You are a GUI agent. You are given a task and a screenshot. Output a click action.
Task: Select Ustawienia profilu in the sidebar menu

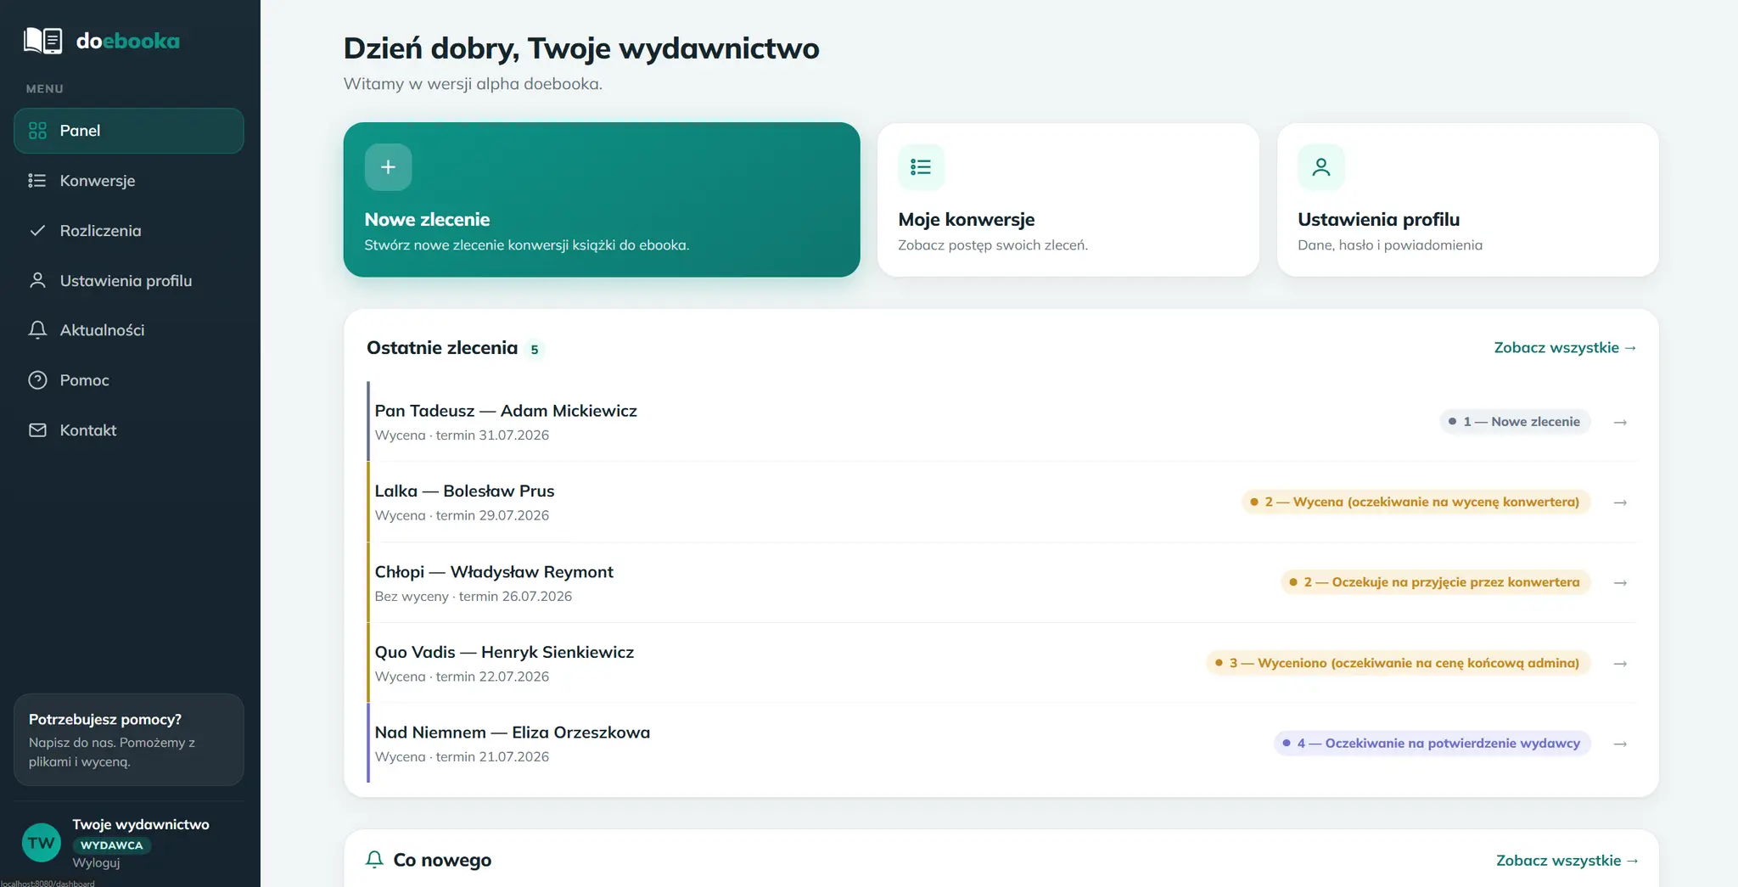coord(129,280)
